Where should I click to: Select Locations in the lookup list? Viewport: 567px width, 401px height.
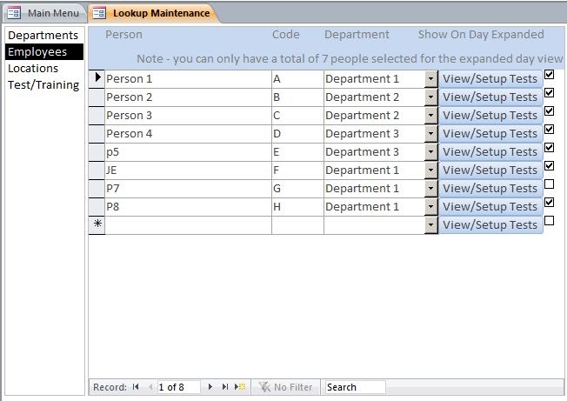tap(33, 69)
